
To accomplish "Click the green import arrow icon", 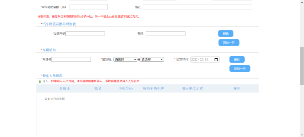I will click(40, 81).
